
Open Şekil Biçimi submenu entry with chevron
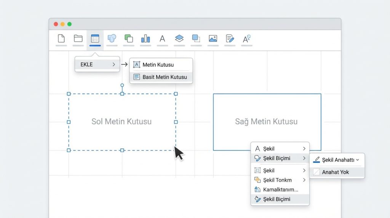coord(280,158)
